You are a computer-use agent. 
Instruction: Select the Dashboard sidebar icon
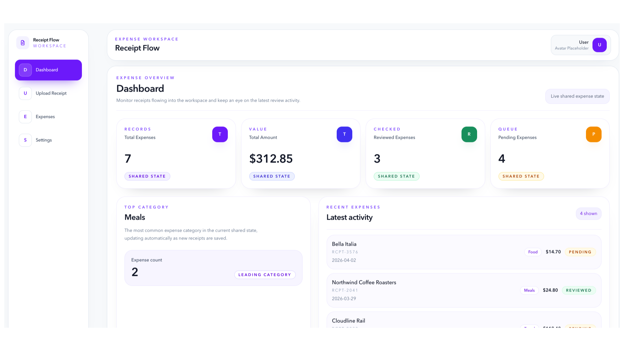25,70
